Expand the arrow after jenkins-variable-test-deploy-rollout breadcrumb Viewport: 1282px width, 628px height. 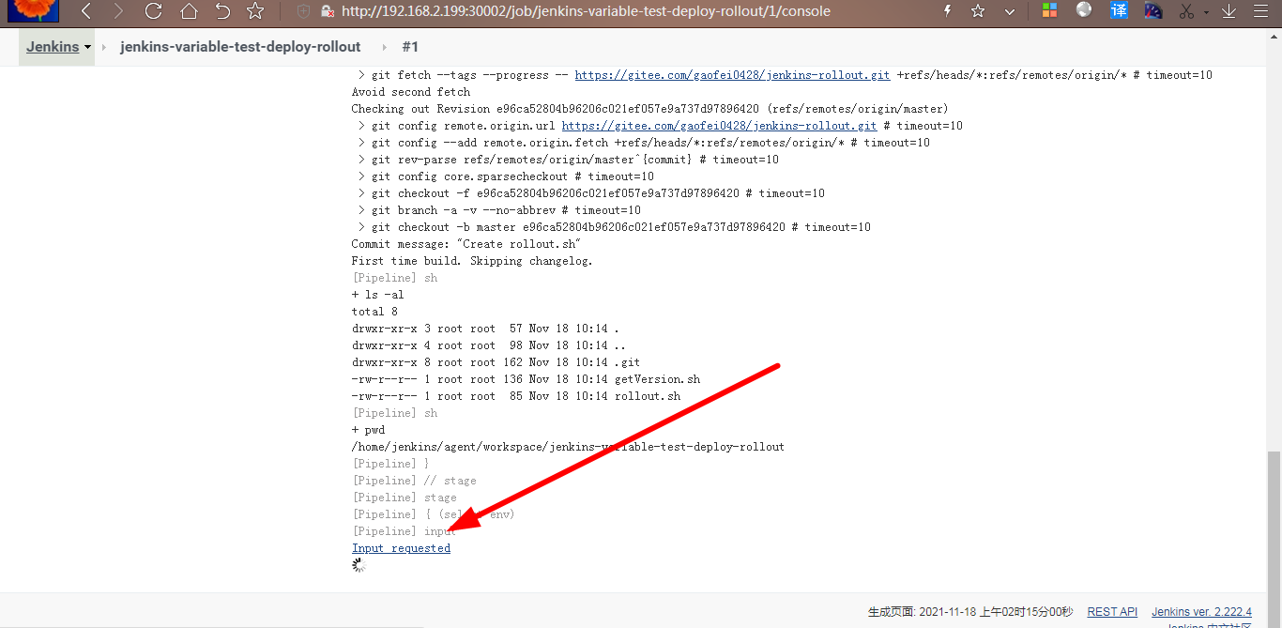[384, 47]
